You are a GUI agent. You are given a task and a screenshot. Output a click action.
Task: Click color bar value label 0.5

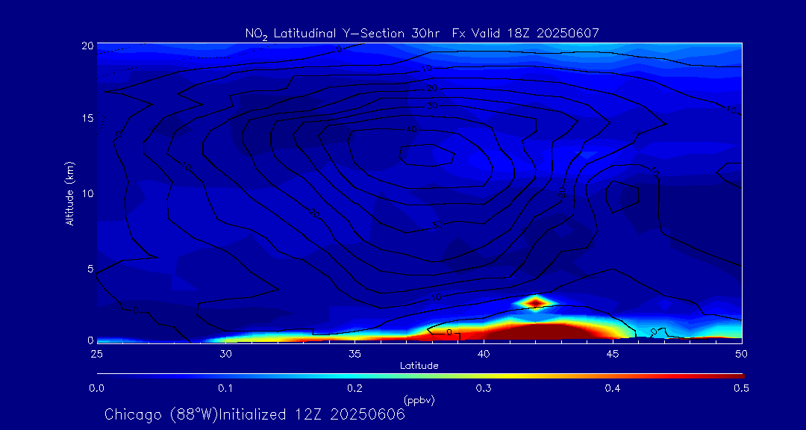coord(741,389)
